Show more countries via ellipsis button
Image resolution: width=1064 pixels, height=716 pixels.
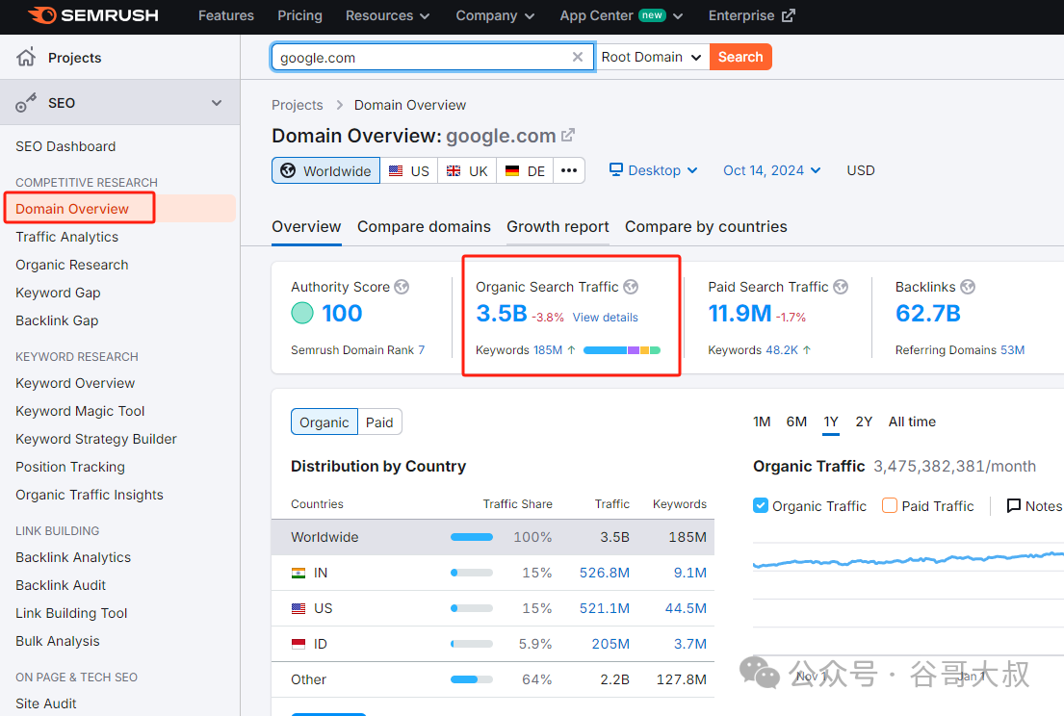pyautogui.click(x=569, y=171)
